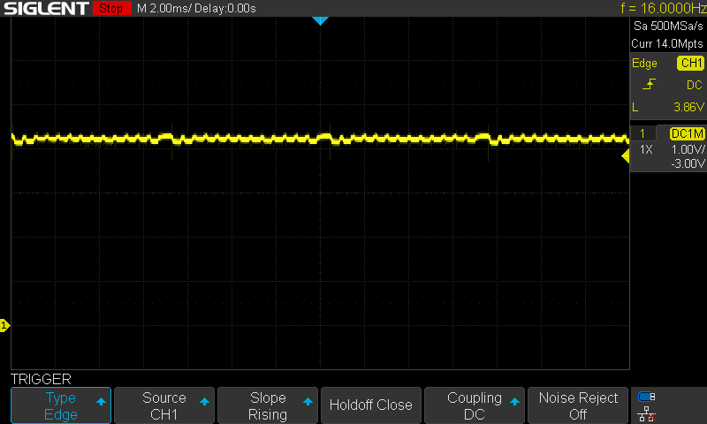This screenshot has height=424, width=707.
Task: Click the Coupling DC up arrow
Action: click(514, 401)
